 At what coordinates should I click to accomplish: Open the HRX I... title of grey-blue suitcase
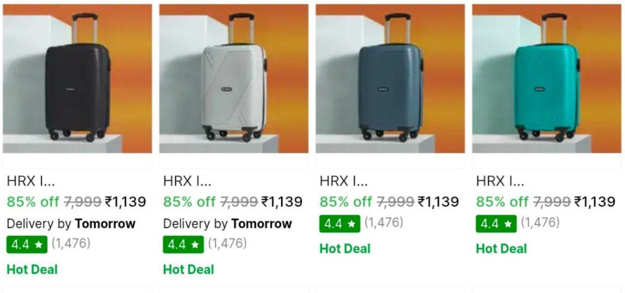click(343, 181)
